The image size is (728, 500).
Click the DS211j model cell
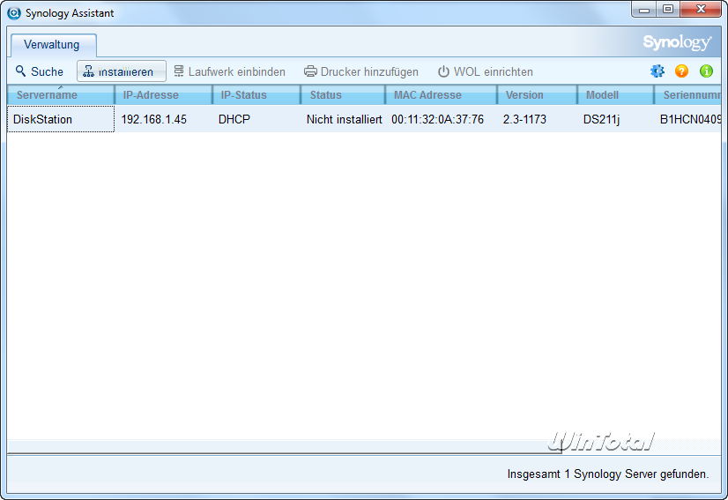[601, 119]
